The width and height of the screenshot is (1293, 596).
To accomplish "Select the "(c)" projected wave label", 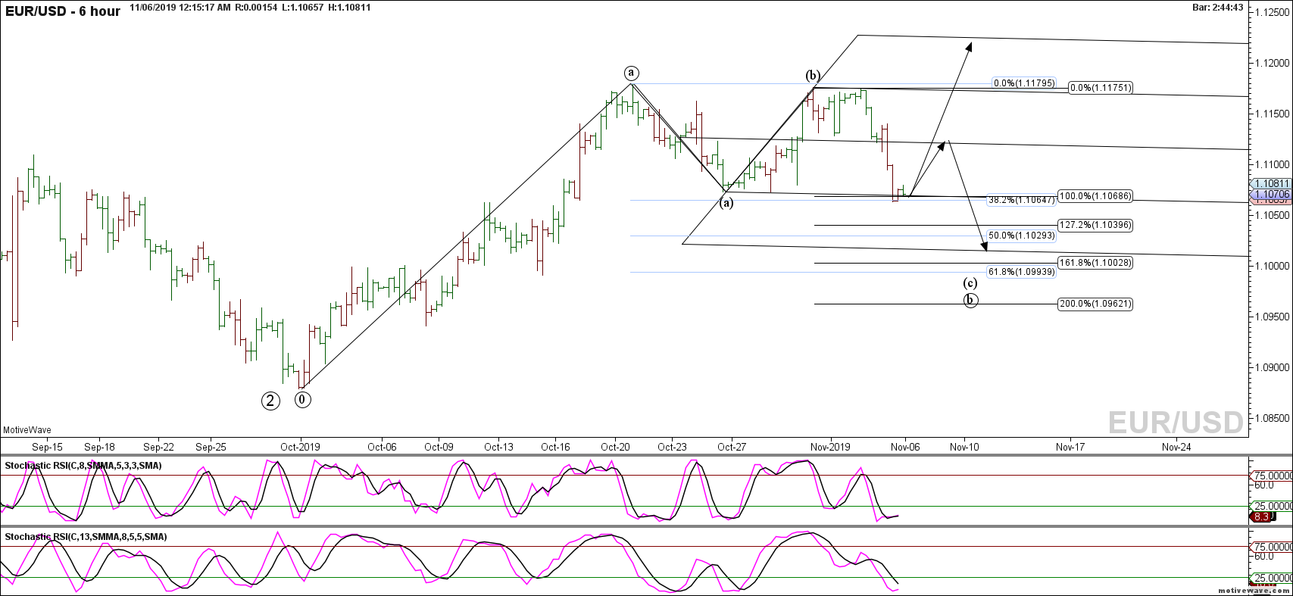I will (x=970, y=283).
